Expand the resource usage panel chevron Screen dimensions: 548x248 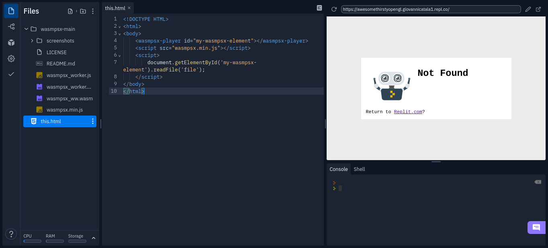94,238
